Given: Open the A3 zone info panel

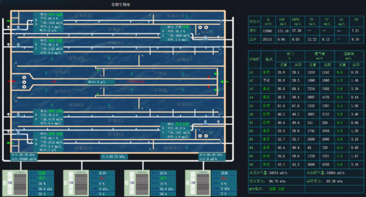Looking at the screenshot, I should coord(48,22).
